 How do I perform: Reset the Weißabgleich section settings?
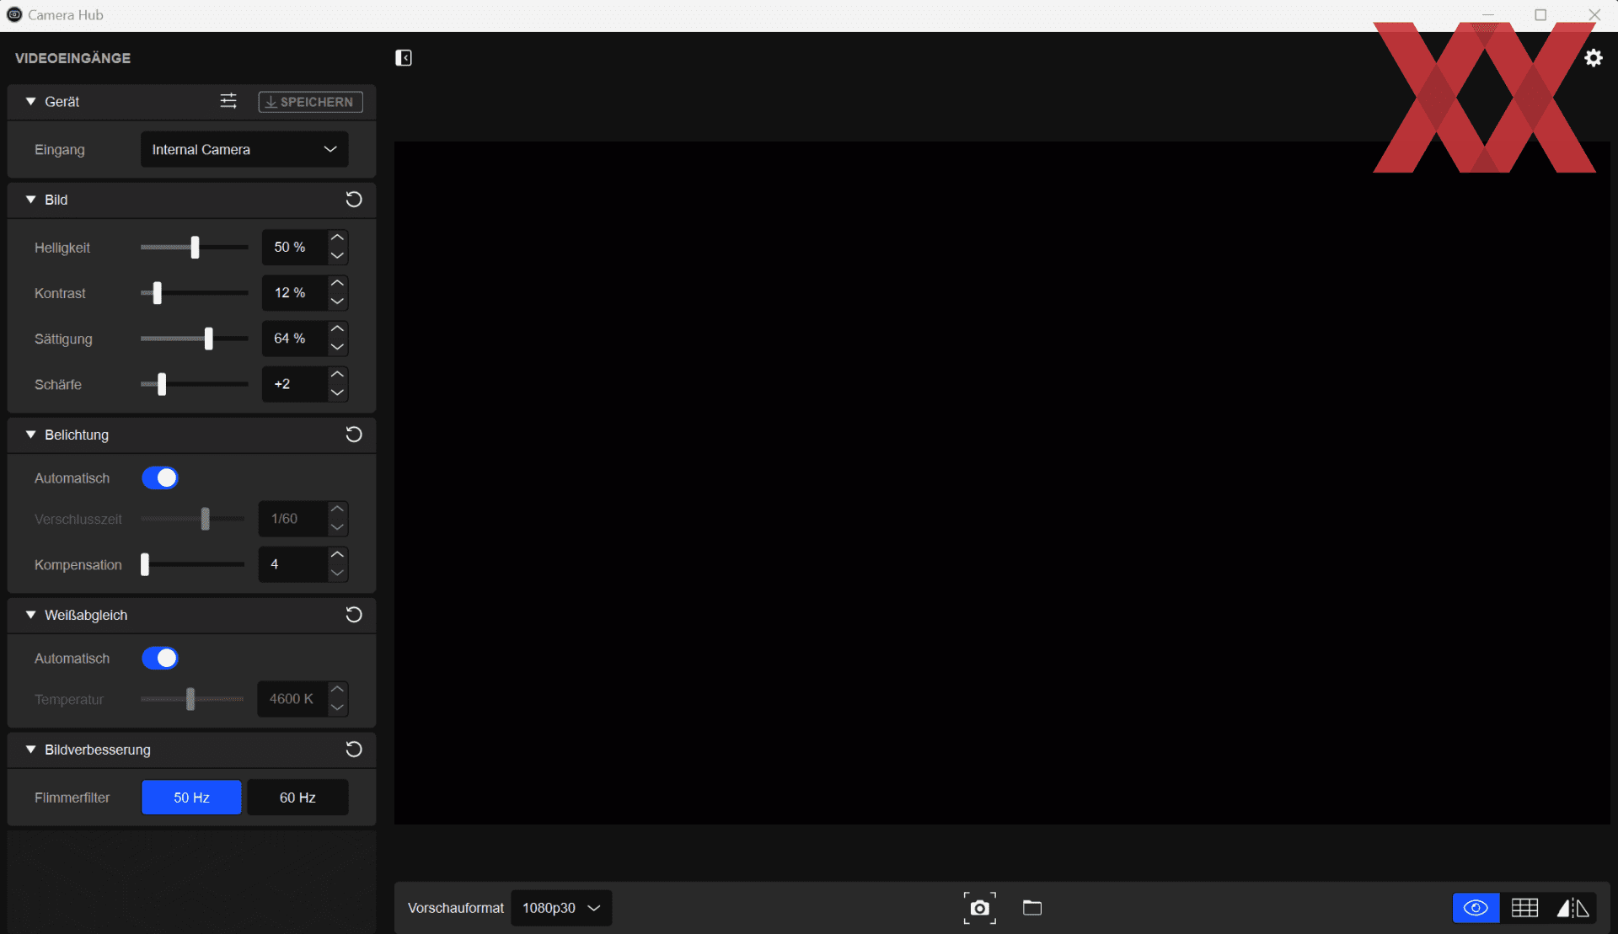coord(354,615)
